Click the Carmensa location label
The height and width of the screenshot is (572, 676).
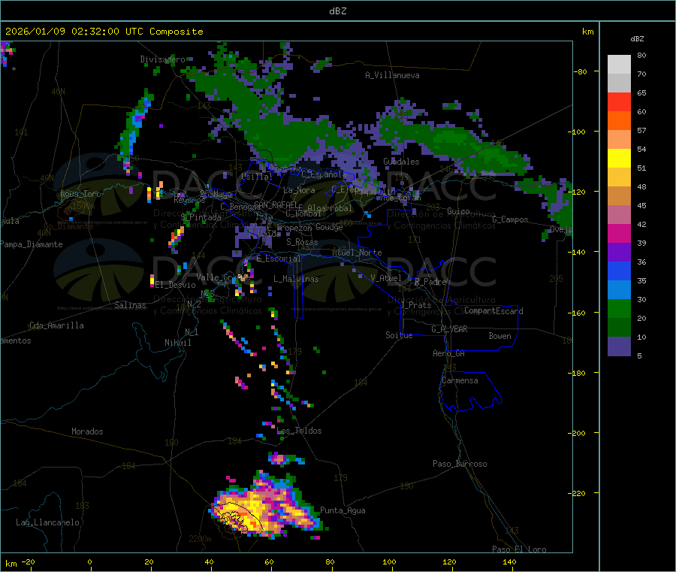coord(460,380)
